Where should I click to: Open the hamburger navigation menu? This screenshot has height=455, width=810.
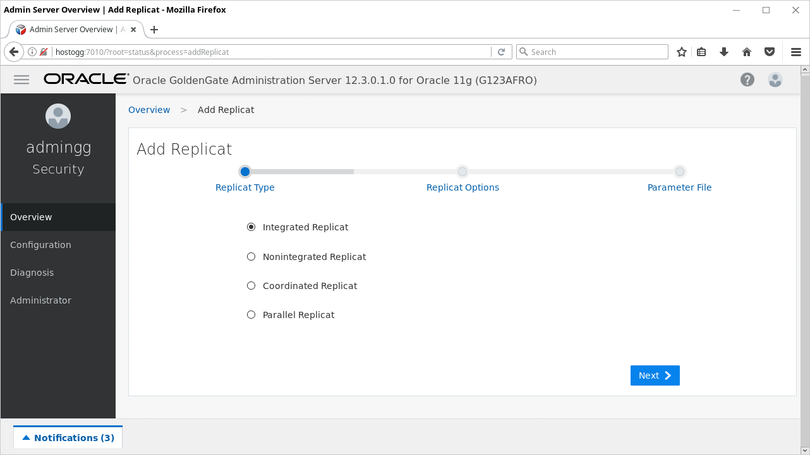tap(21, 80)
